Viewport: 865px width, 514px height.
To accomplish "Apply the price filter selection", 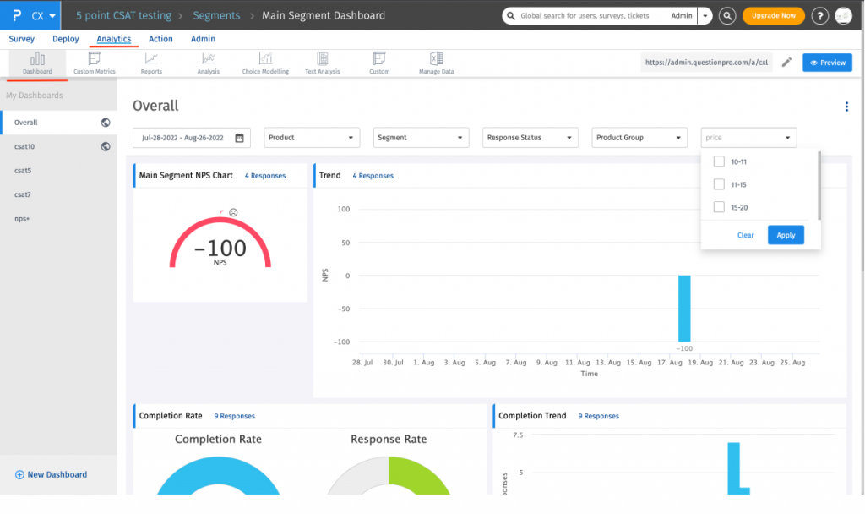I will [x=786, y=235].
